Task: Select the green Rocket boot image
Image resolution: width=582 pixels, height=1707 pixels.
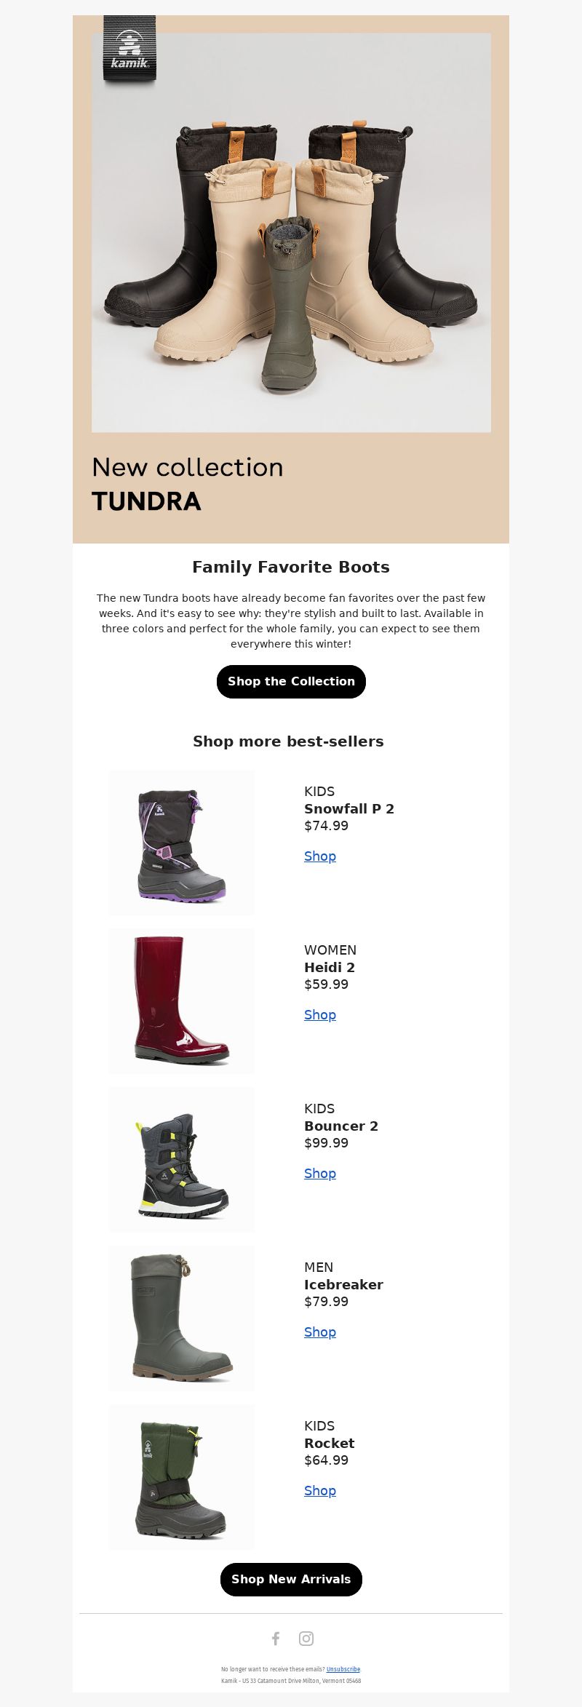Action: click(x=182, y=1477)
